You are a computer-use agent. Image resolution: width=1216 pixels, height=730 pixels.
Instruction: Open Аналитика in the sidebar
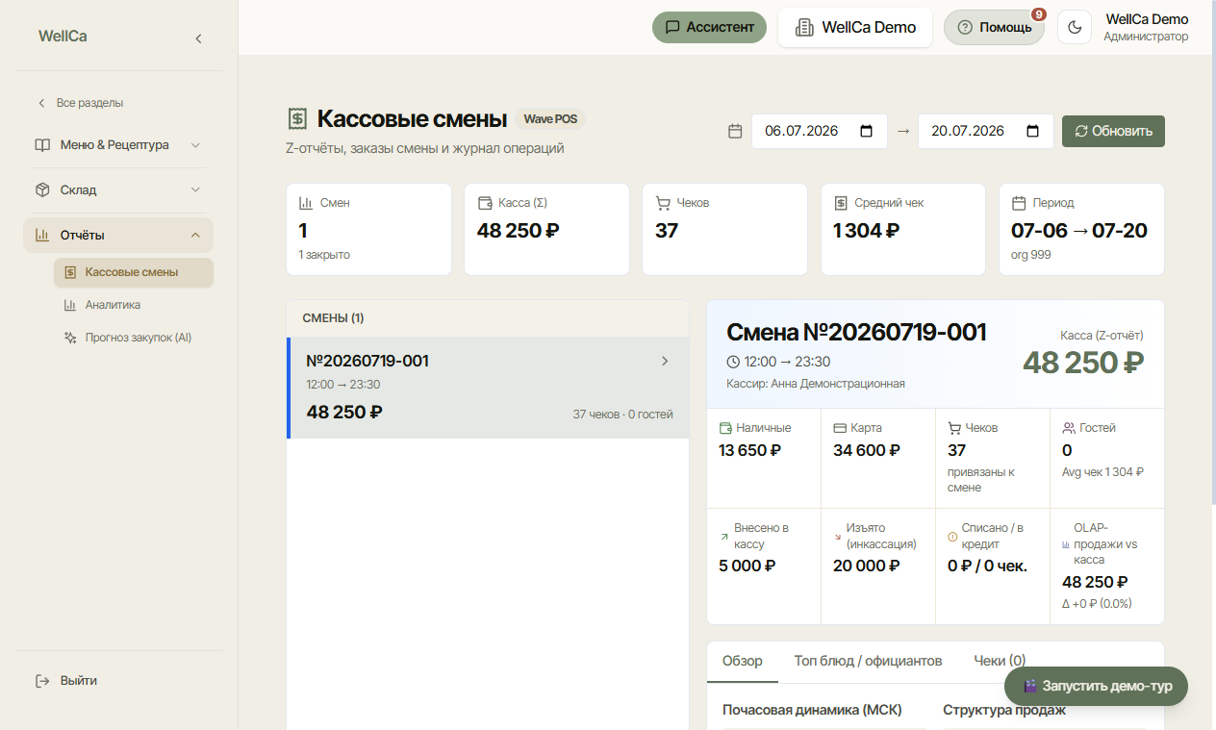point(134,305)
